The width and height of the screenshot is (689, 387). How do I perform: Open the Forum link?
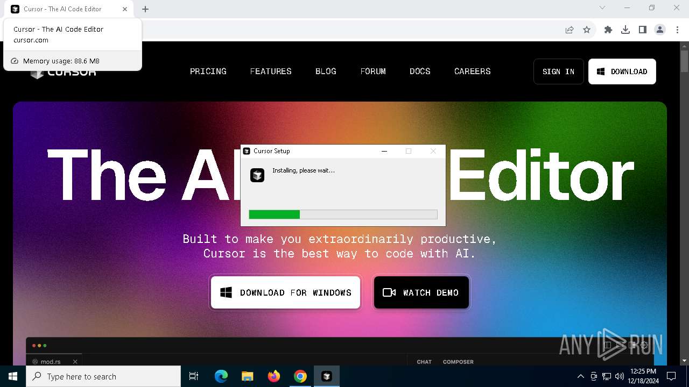(x=373, y=71)
